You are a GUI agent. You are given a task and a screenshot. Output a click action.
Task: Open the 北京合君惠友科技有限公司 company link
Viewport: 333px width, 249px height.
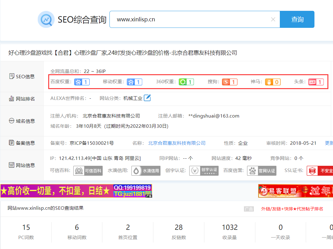coord(177,143)
